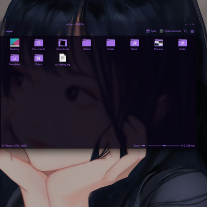This screenshot has width=207, height=207.
Task: Open the Music folder
Action: pos(135,42)
